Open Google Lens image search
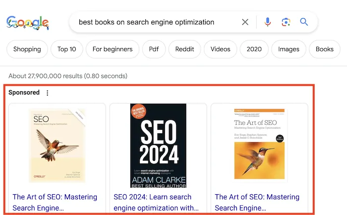This screenshot has width=347, height=215. [x=286, y=22]
